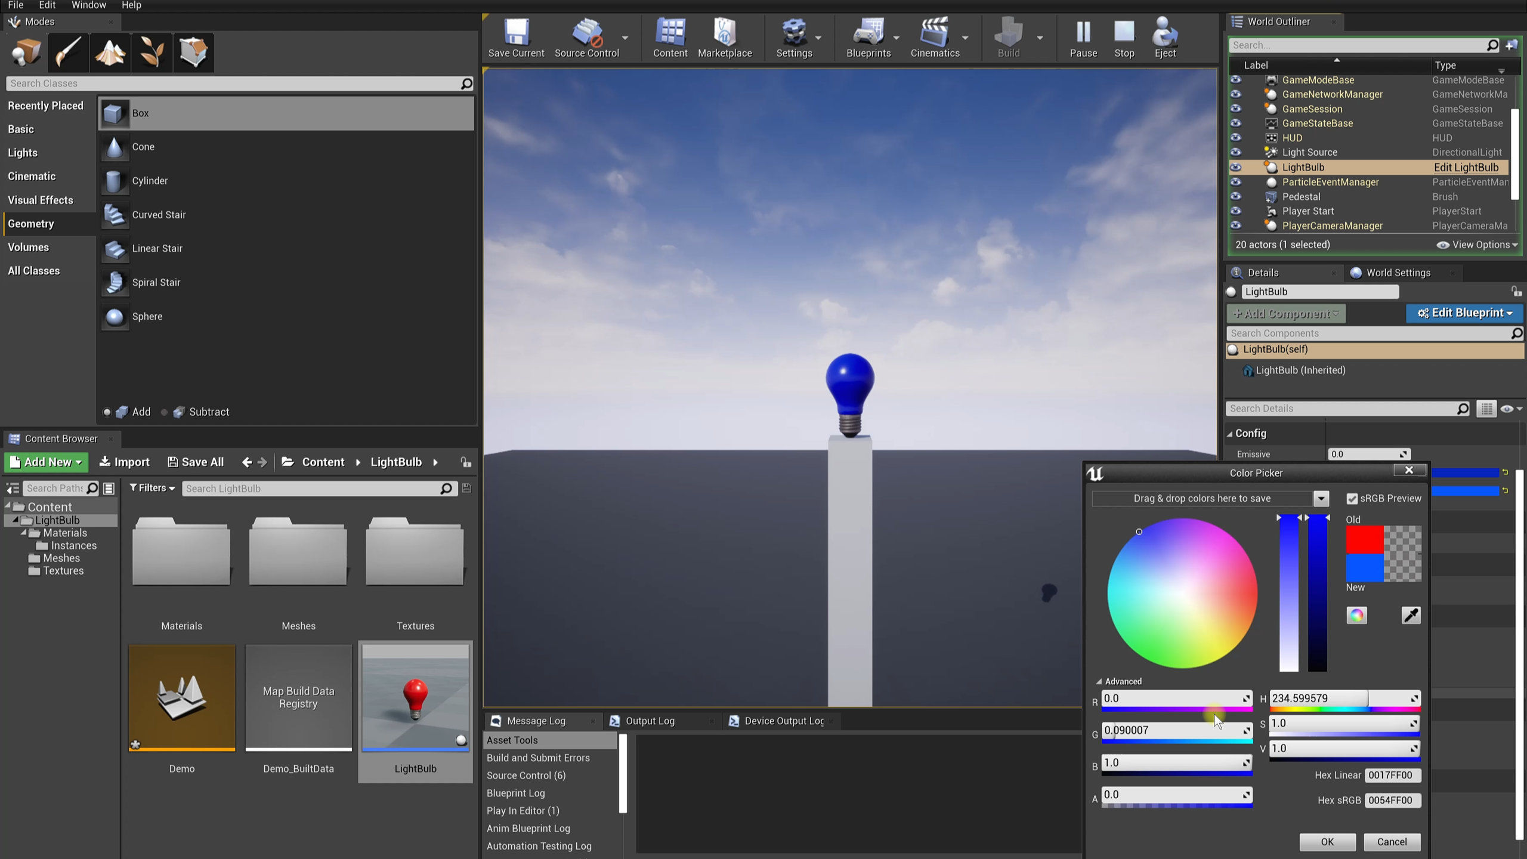Image resolution: width=1527 pixels, height=859 pixels.
Task: Select the Foliage mode icon
Action: (152, 52)
